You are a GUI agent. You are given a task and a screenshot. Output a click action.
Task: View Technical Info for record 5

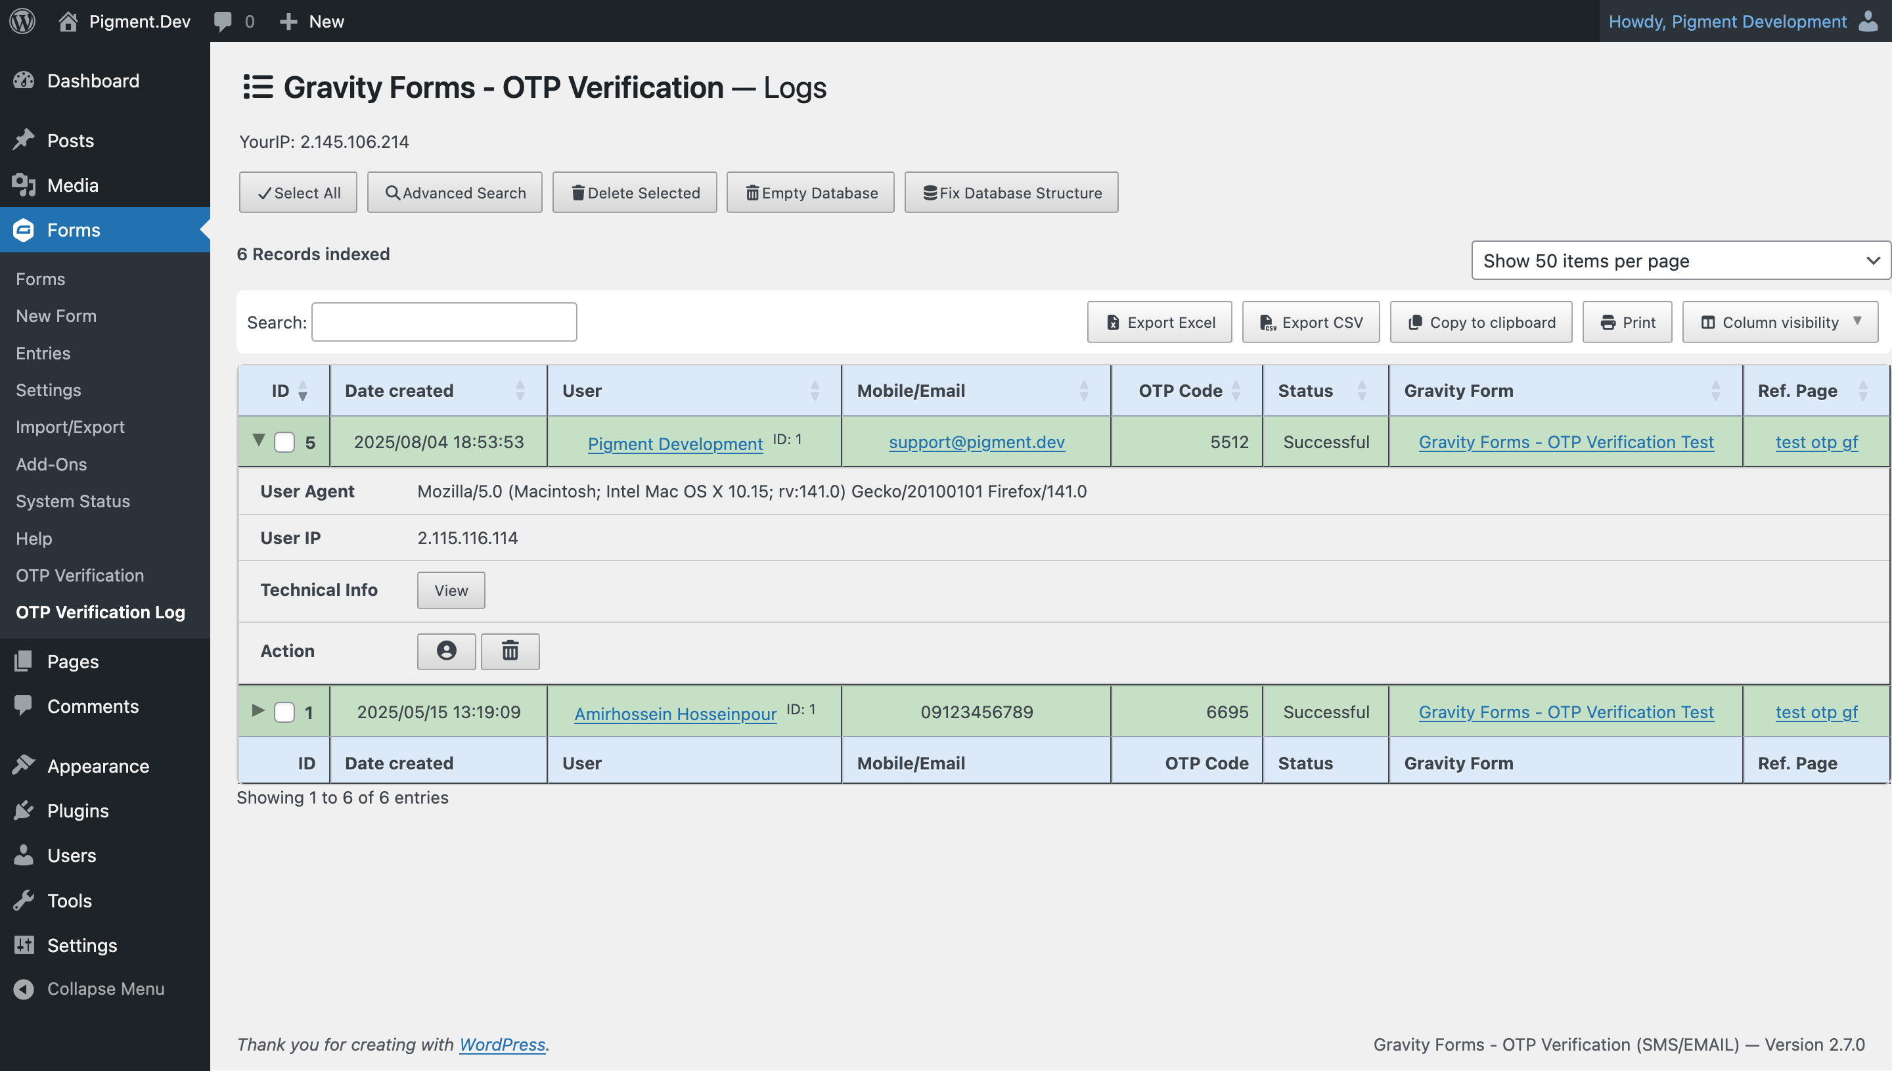451,590
